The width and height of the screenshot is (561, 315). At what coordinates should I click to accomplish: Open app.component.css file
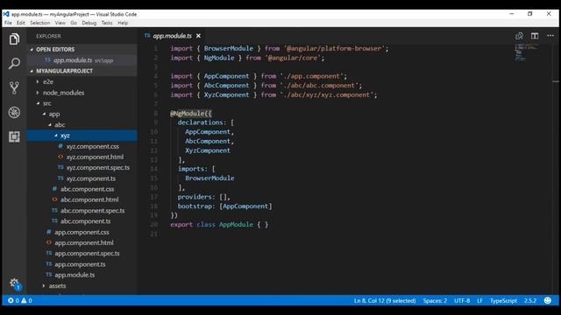tap(82, 232)
